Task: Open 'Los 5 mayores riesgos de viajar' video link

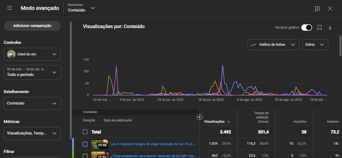Action: pos(153,144)
